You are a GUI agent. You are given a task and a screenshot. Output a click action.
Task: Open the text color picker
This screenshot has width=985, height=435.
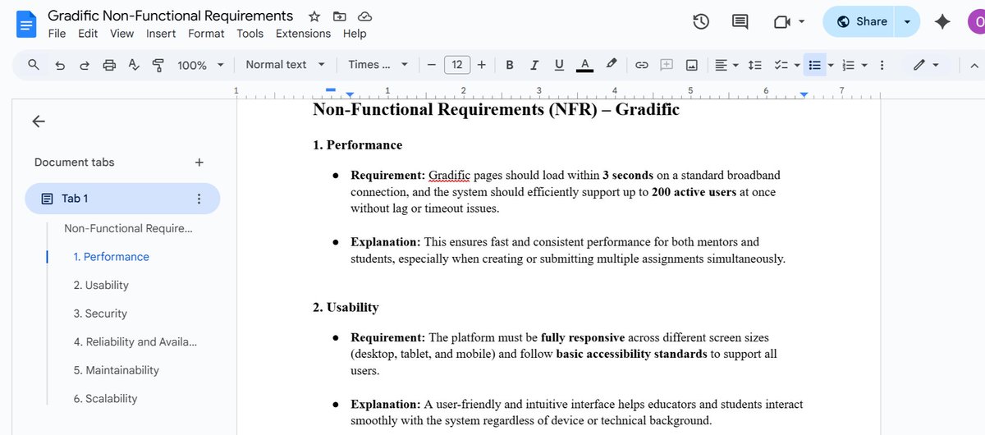pyautogui.click(x=584, y=65)
